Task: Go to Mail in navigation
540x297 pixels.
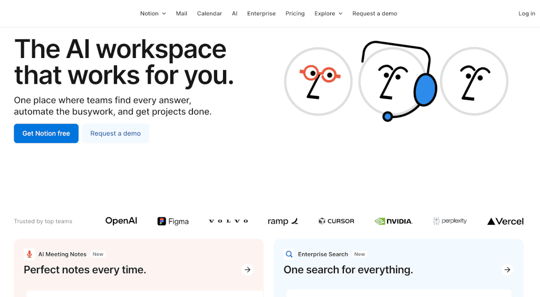Action: pos(181,13)
